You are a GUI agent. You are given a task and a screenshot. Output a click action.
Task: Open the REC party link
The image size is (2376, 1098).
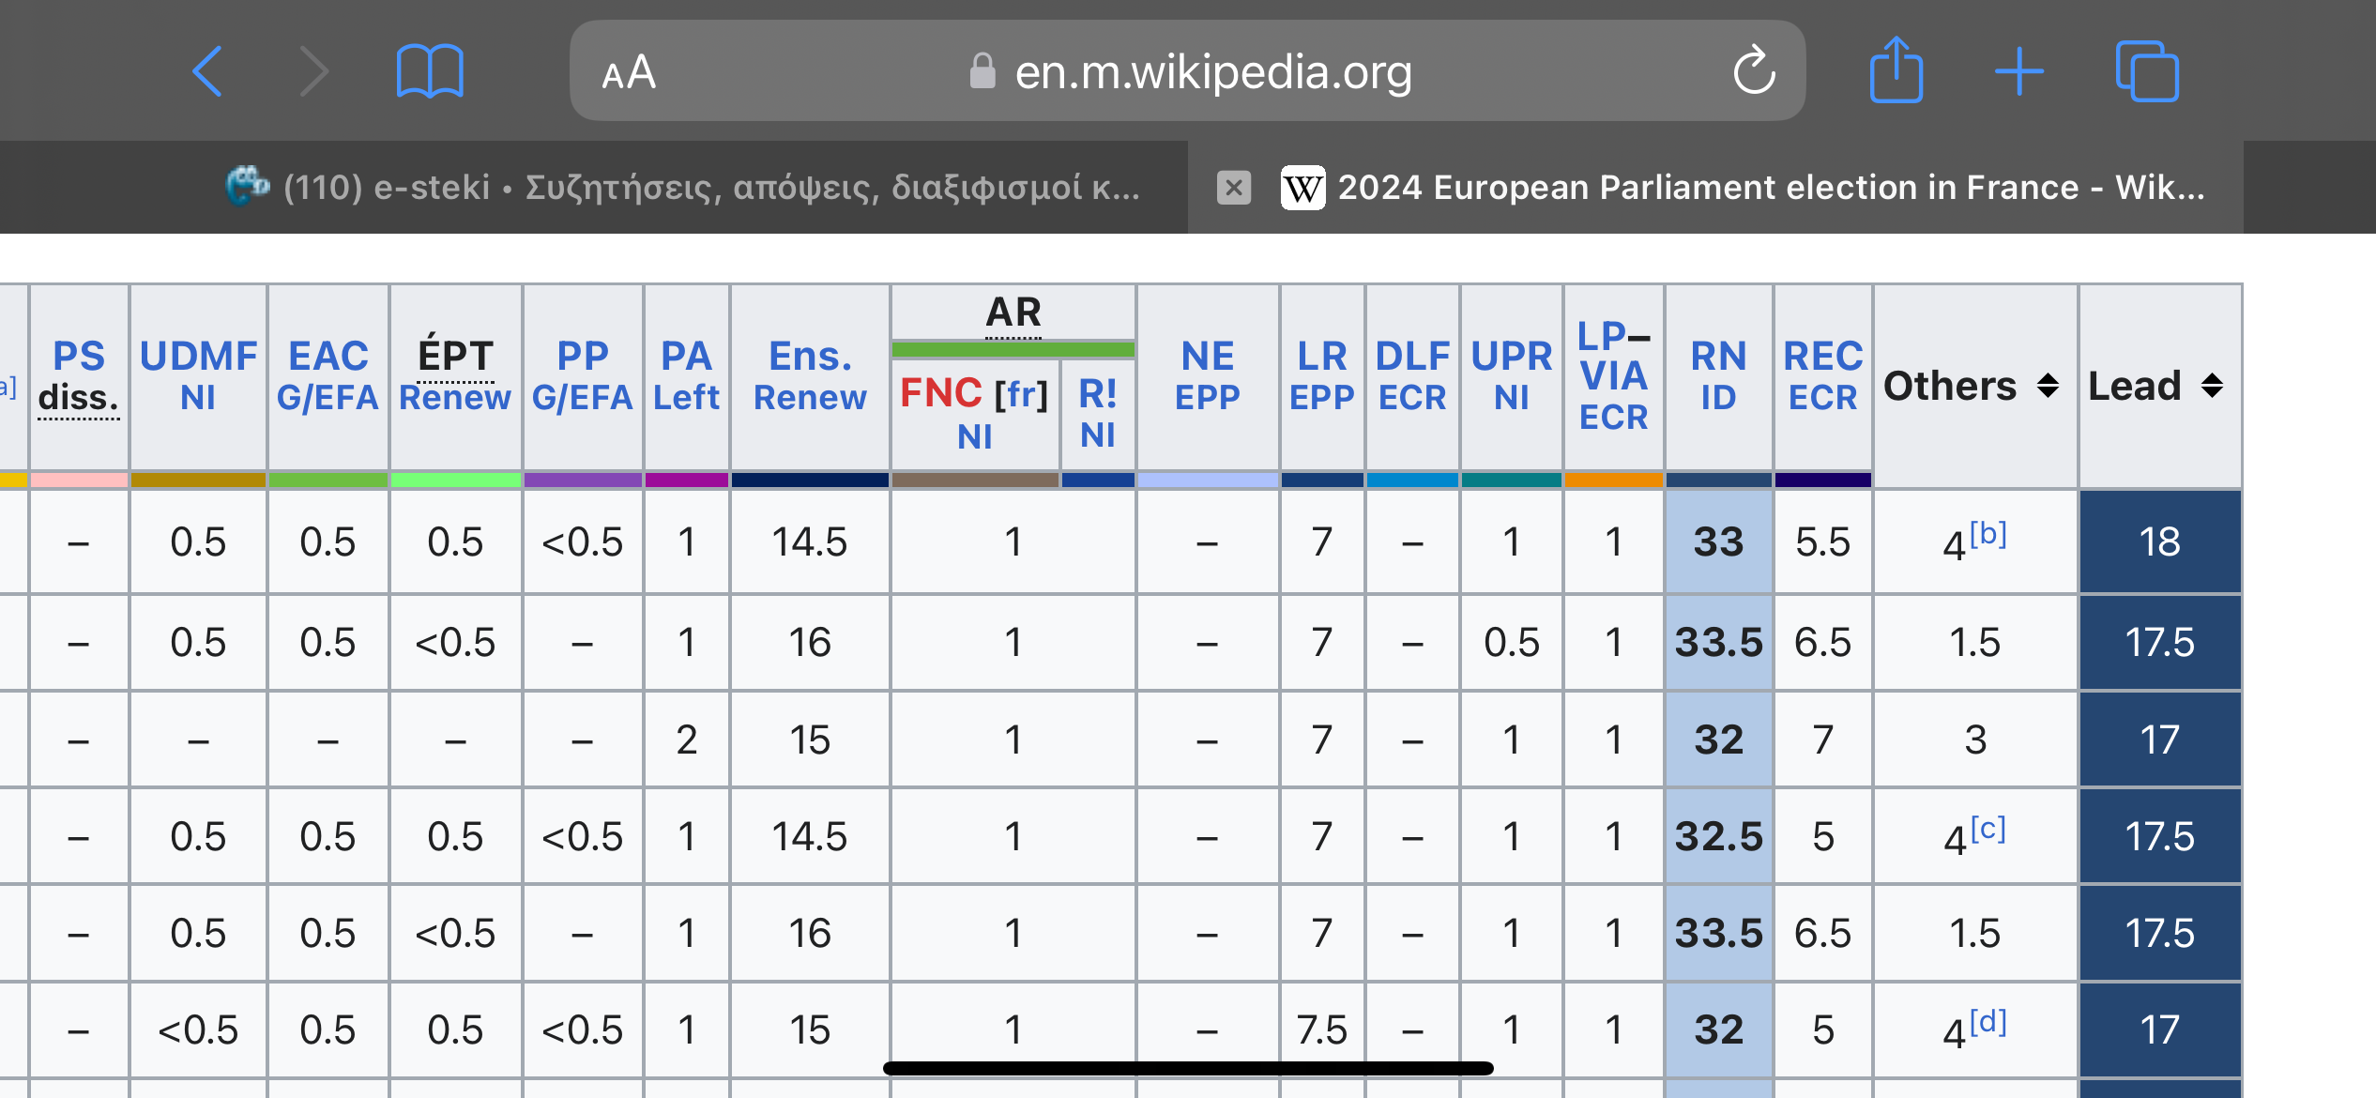(x=1822, y=357)
